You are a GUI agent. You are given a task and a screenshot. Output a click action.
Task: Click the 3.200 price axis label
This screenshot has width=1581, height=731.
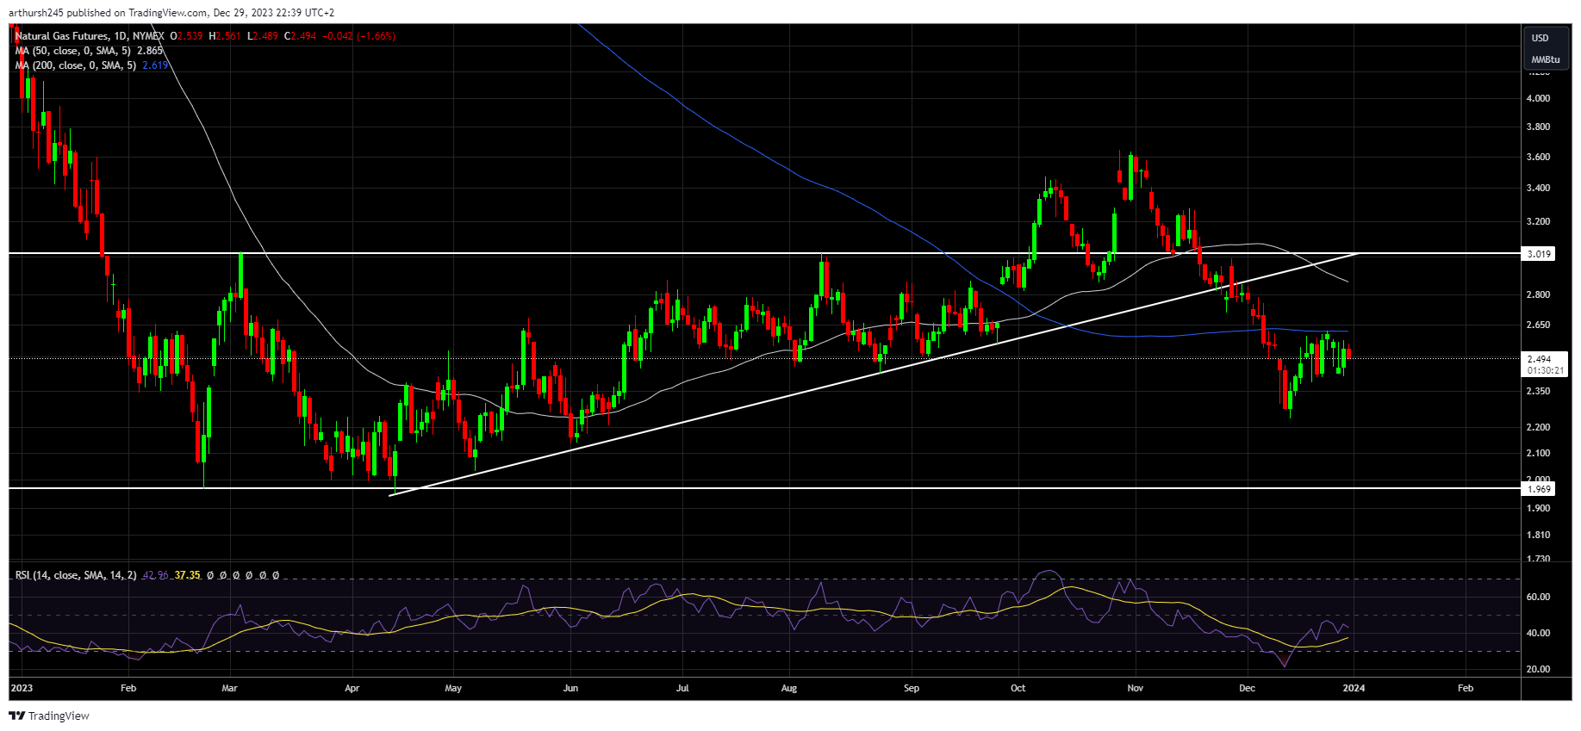point(1538,221)
